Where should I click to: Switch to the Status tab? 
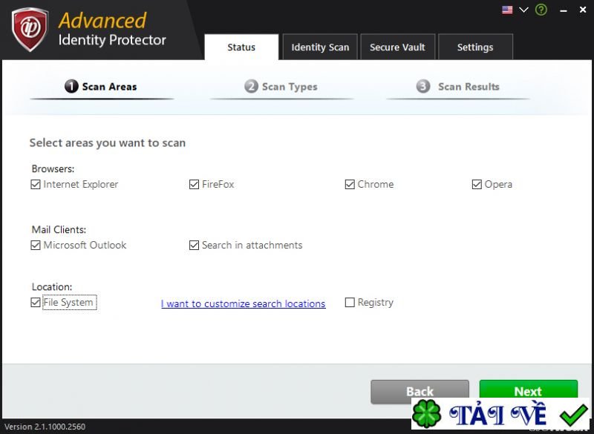(241, 47)
